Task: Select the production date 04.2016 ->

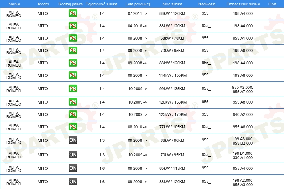Action: click(x=137, y=26)
